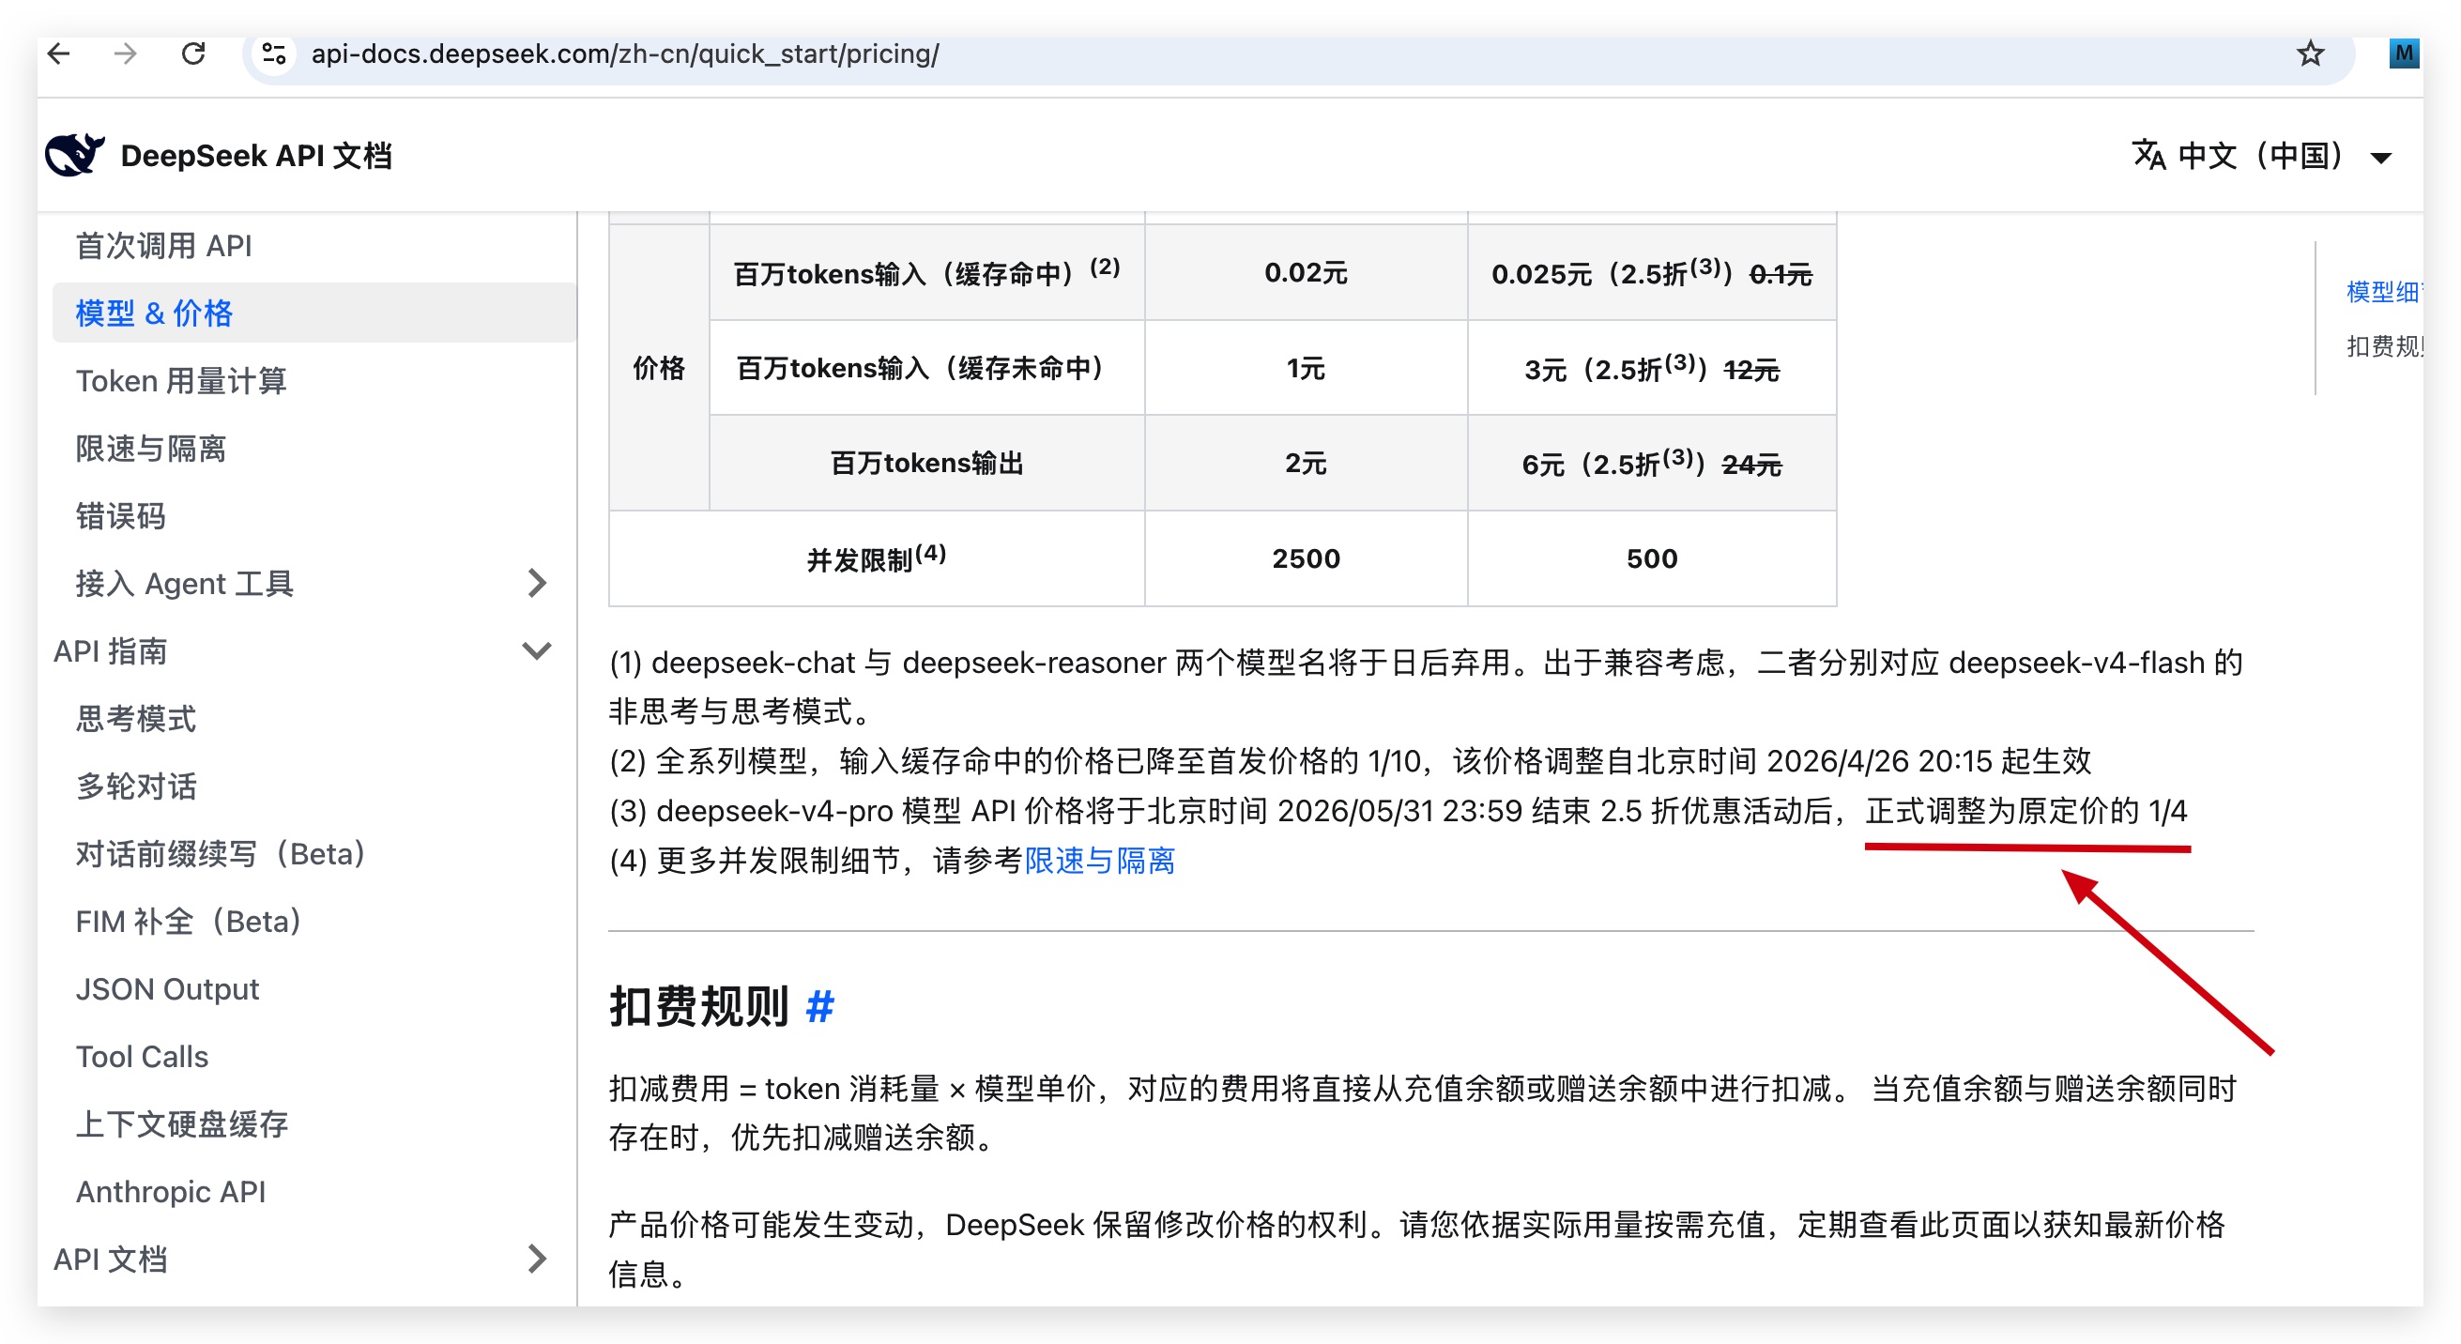This screenshot has width=2461, height=1344.
Task: Click the # anchor next to 扣费规则
Action: point(819,1006)
